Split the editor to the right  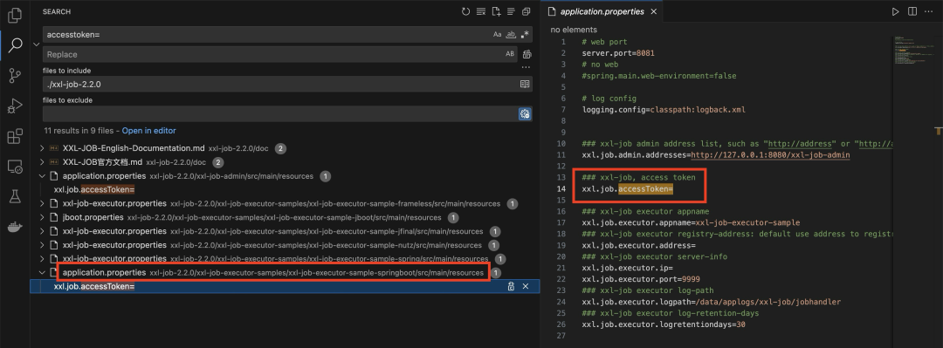point(912,11)
